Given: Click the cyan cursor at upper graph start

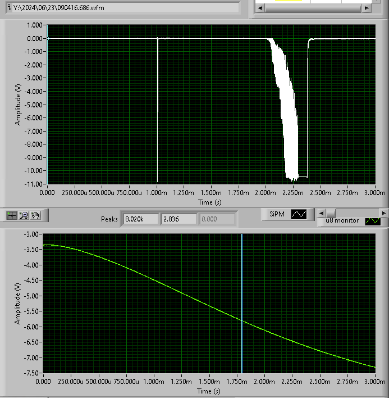Looking at the screenshot, I should 47,104.
